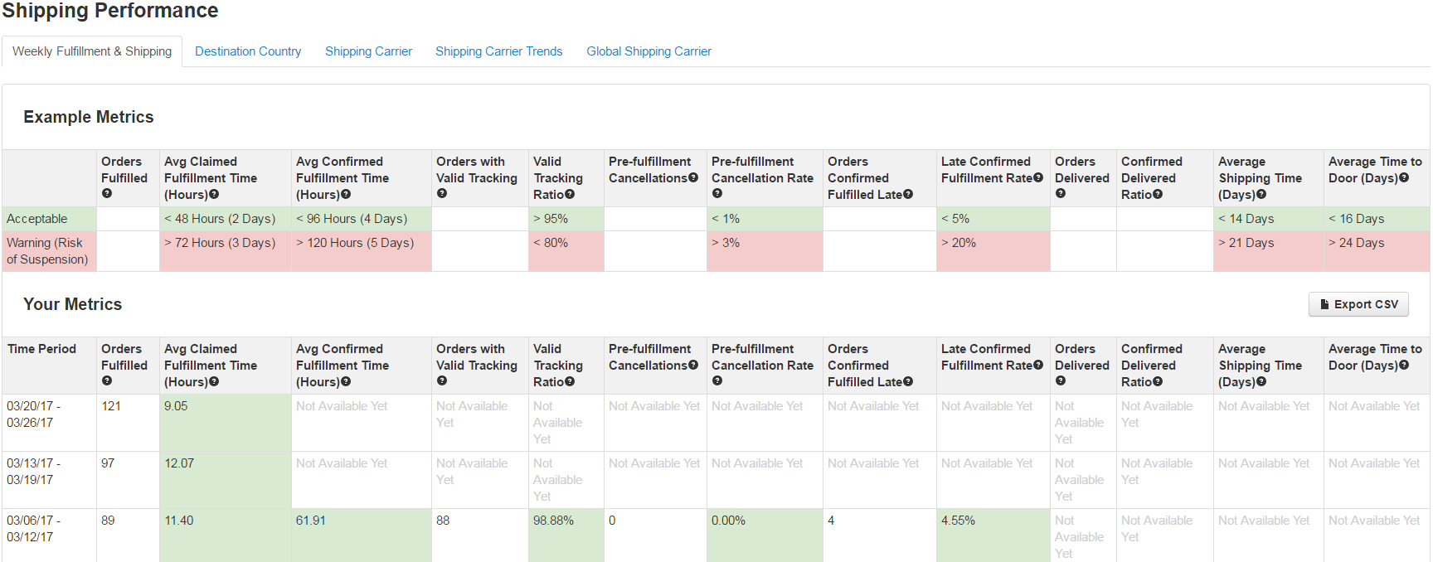Click Confirmed Delivered Ratio help icon in Example Metrics
1433x562 pixels.
[x=1158, y=194]
